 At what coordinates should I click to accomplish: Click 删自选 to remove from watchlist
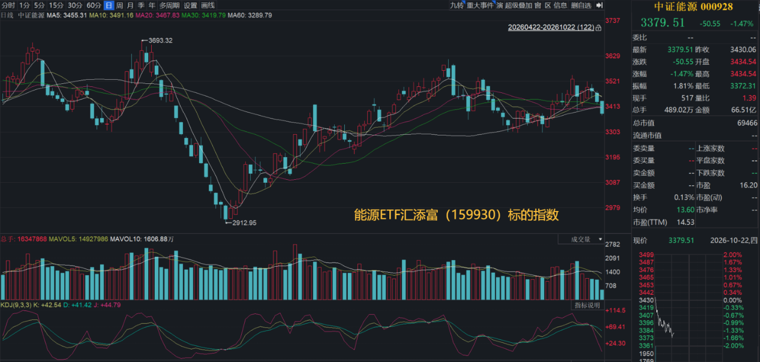coord(581,5)
